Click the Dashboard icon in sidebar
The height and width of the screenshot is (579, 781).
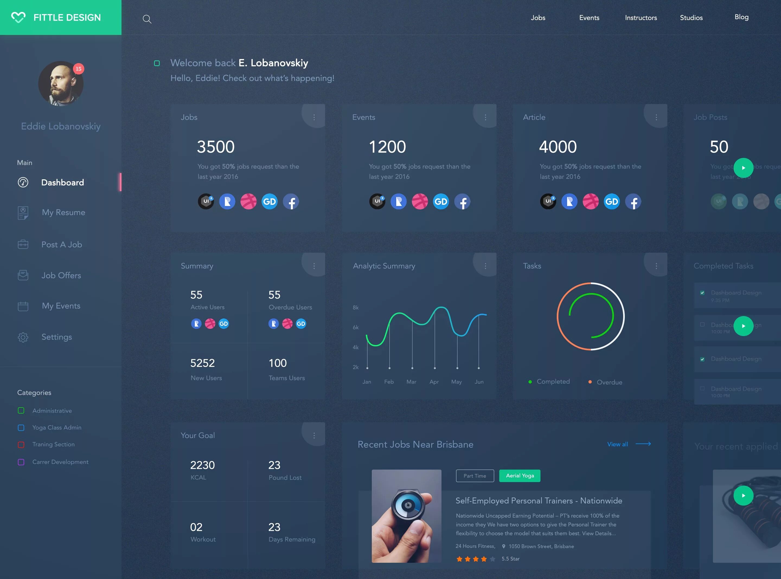coord(23,181)
